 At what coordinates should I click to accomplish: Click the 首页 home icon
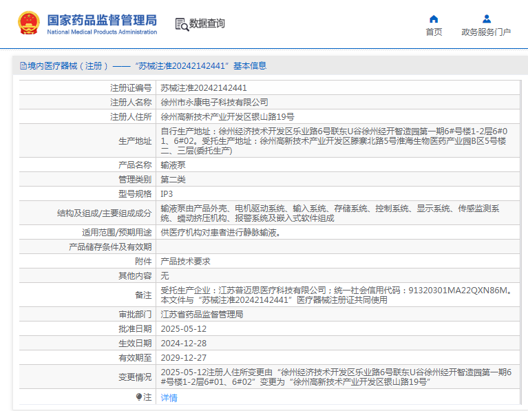(x=434, y=19)
